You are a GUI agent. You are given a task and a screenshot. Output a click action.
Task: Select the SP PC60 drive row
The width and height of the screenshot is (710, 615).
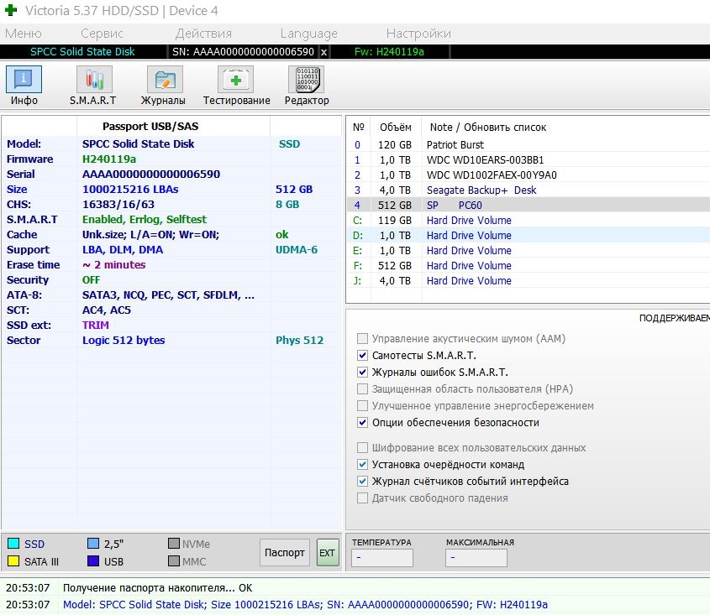pyautogui.click(x=529, y=206)
